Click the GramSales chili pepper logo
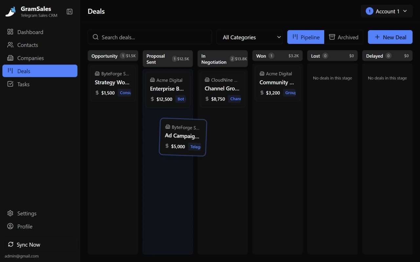The width and height of the screenshot is (420, 262). coord(10,11)
